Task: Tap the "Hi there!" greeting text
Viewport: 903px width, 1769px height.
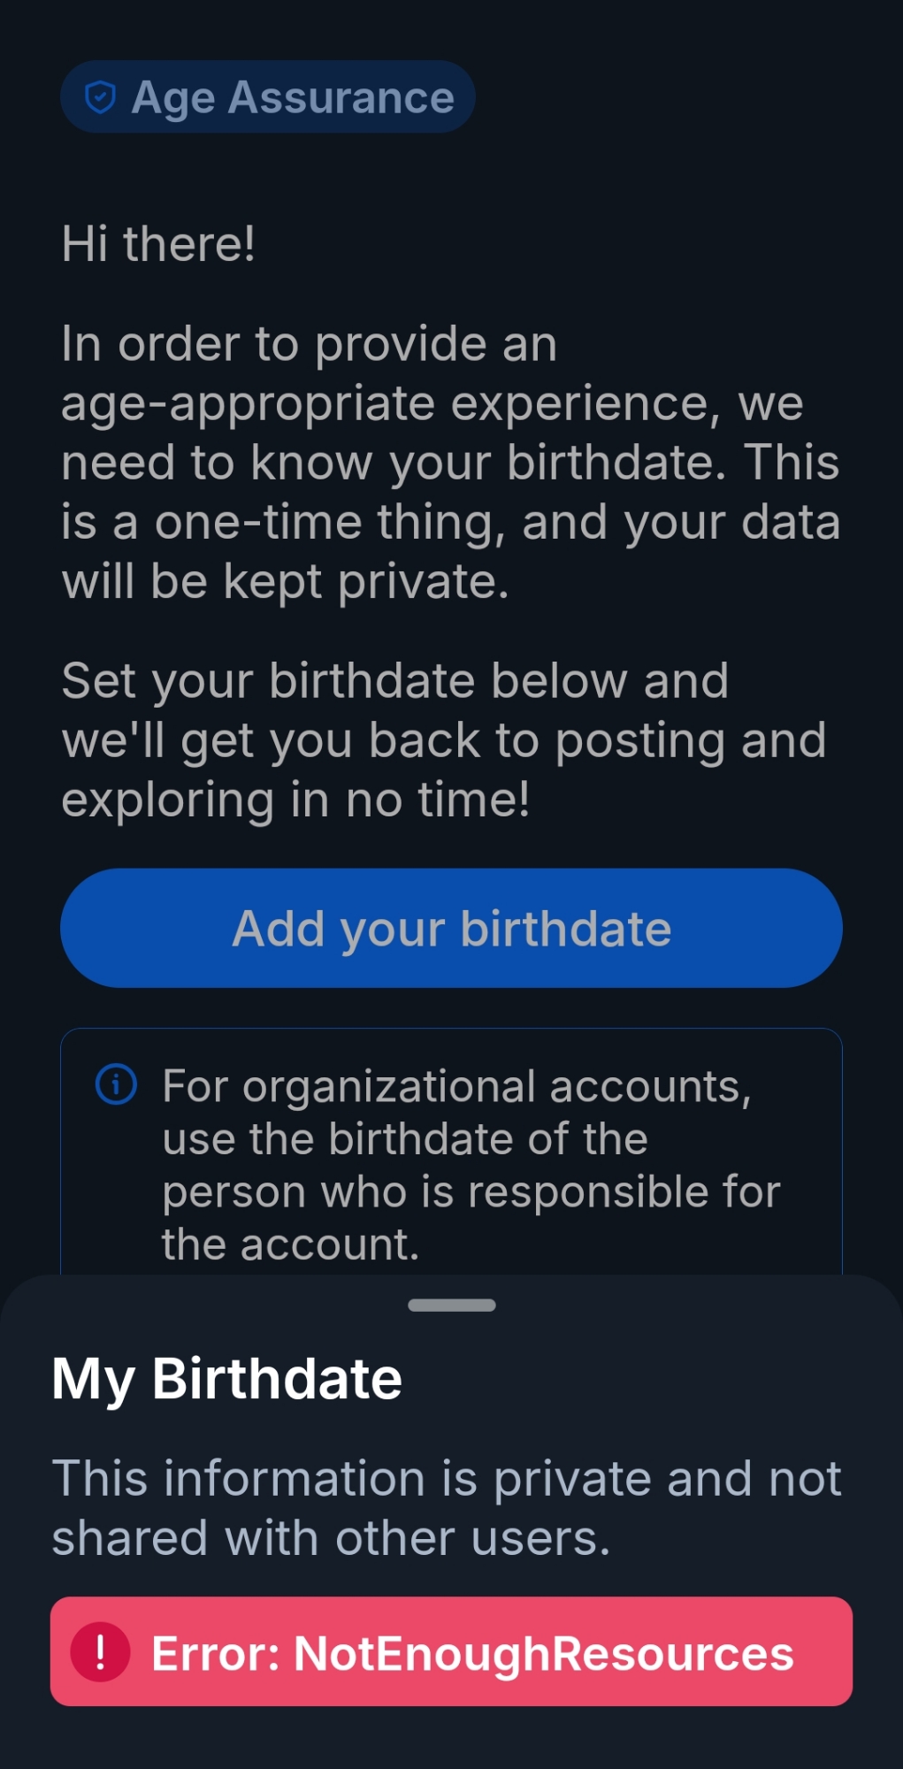Action: click(x=158, y=243)
